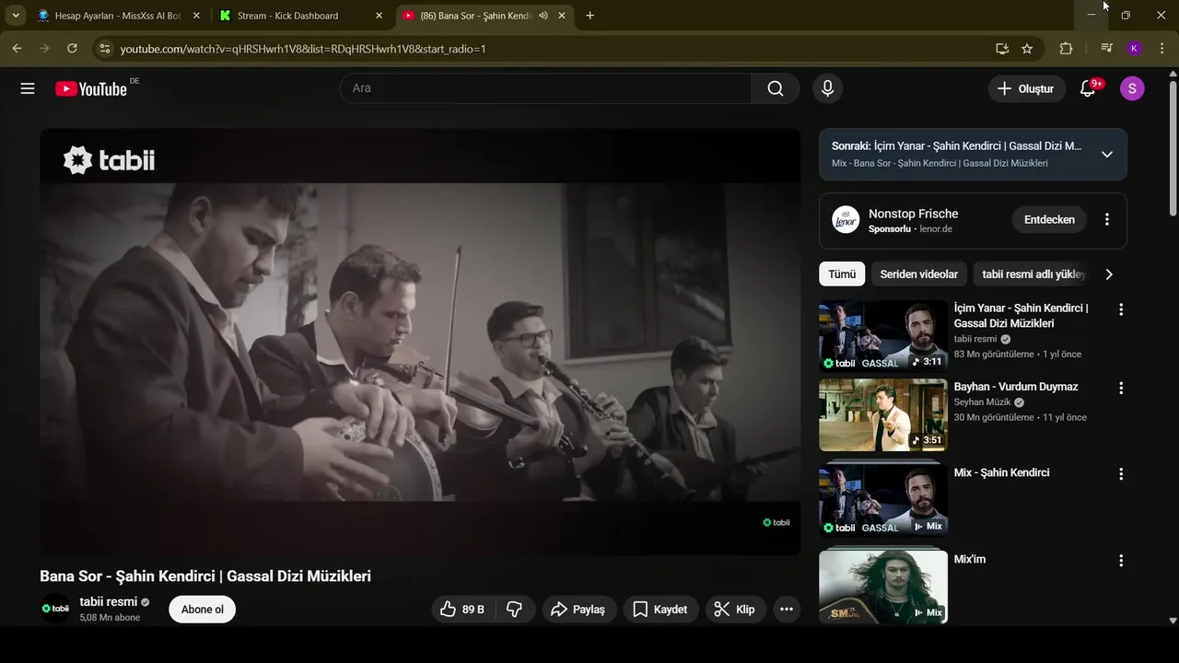Open Seyhan Müzik channel link
This screenshot has width=1179, height=663.
coord(983,402)
